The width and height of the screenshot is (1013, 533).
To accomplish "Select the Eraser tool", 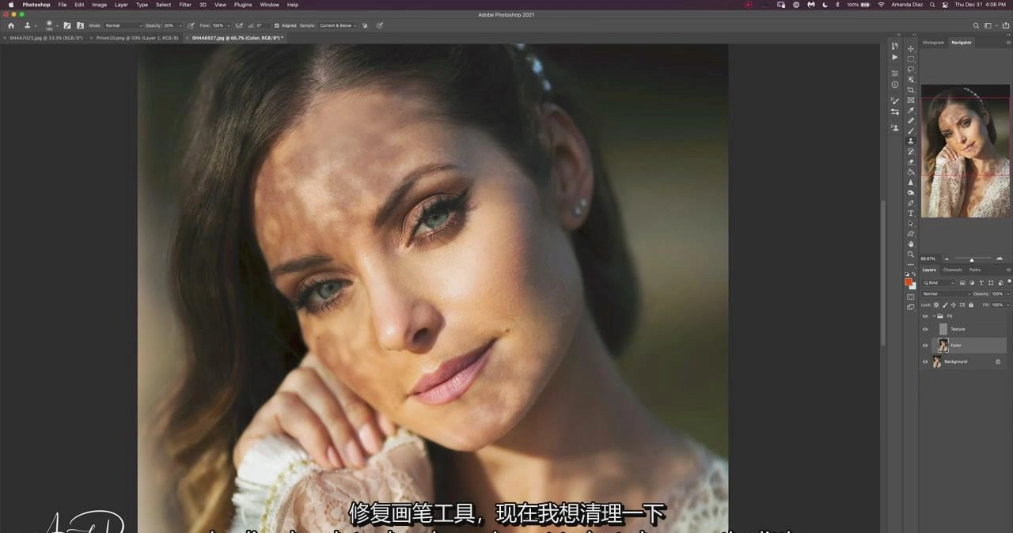I will point(911,161).
